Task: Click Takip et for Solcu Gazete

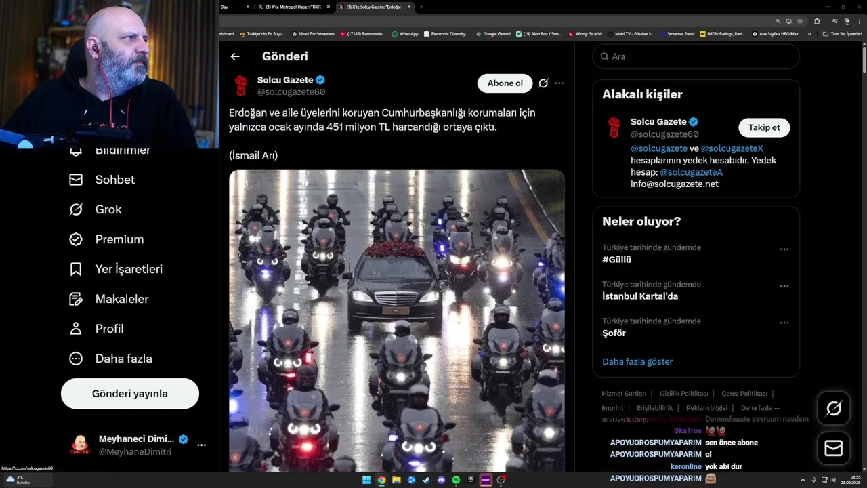Action: point(764,127)
